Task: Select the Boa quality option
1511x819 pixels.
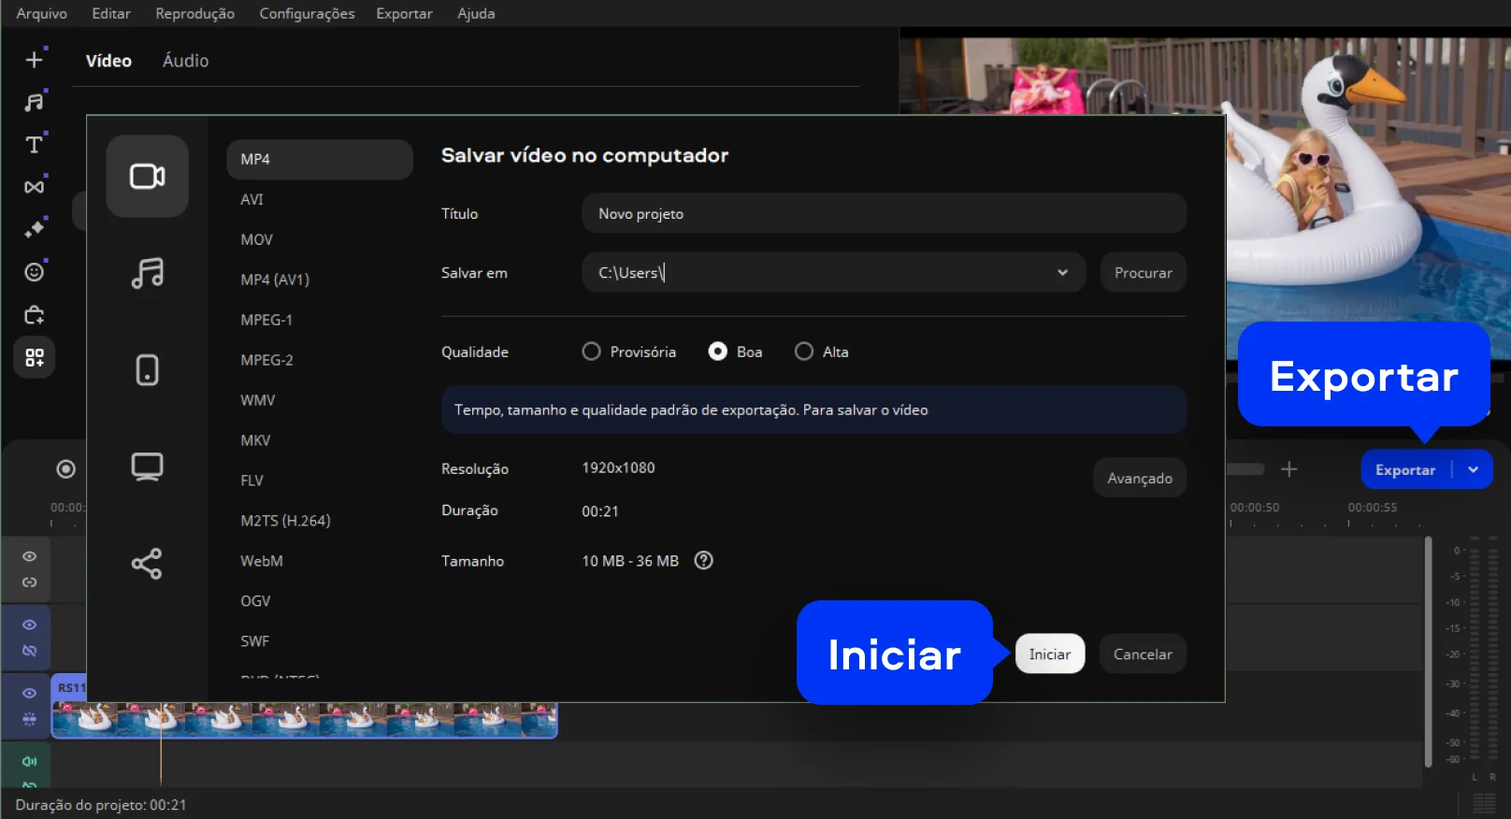Action: [x=735, y=352]
